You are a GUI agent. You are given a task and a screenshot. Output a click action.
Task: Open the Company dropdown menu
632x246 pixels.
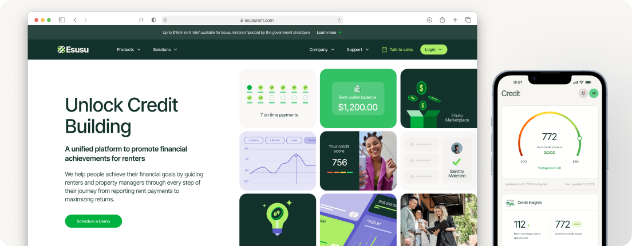[322, 50]
